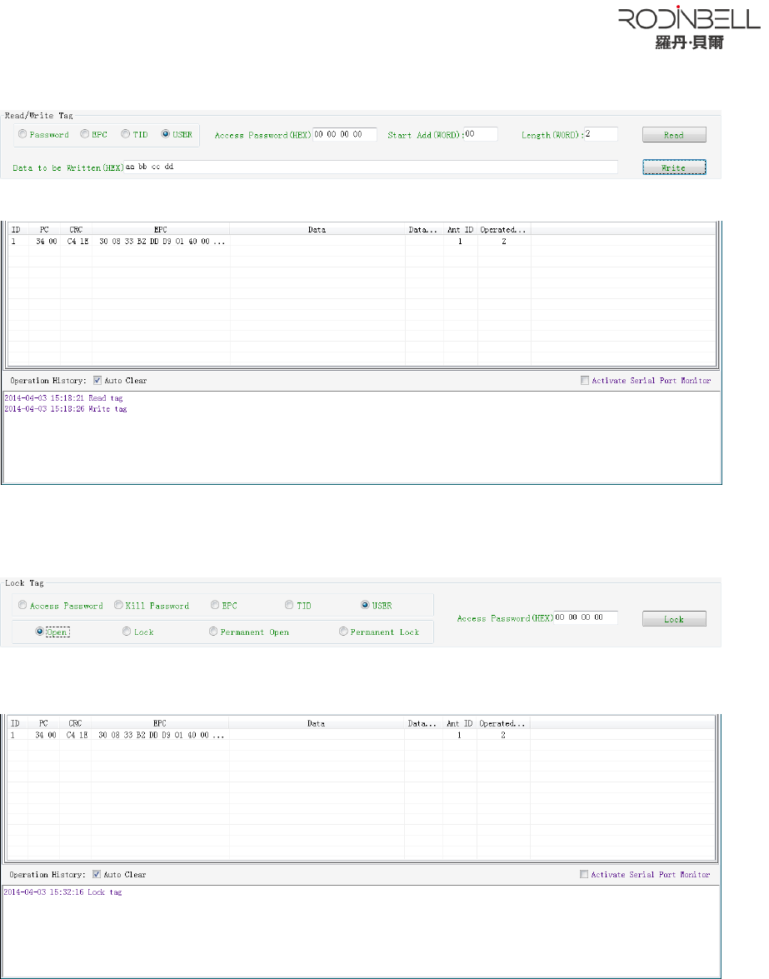
Task: Toggle Auto Clear in upper Operation History
Action: [97, 380]
